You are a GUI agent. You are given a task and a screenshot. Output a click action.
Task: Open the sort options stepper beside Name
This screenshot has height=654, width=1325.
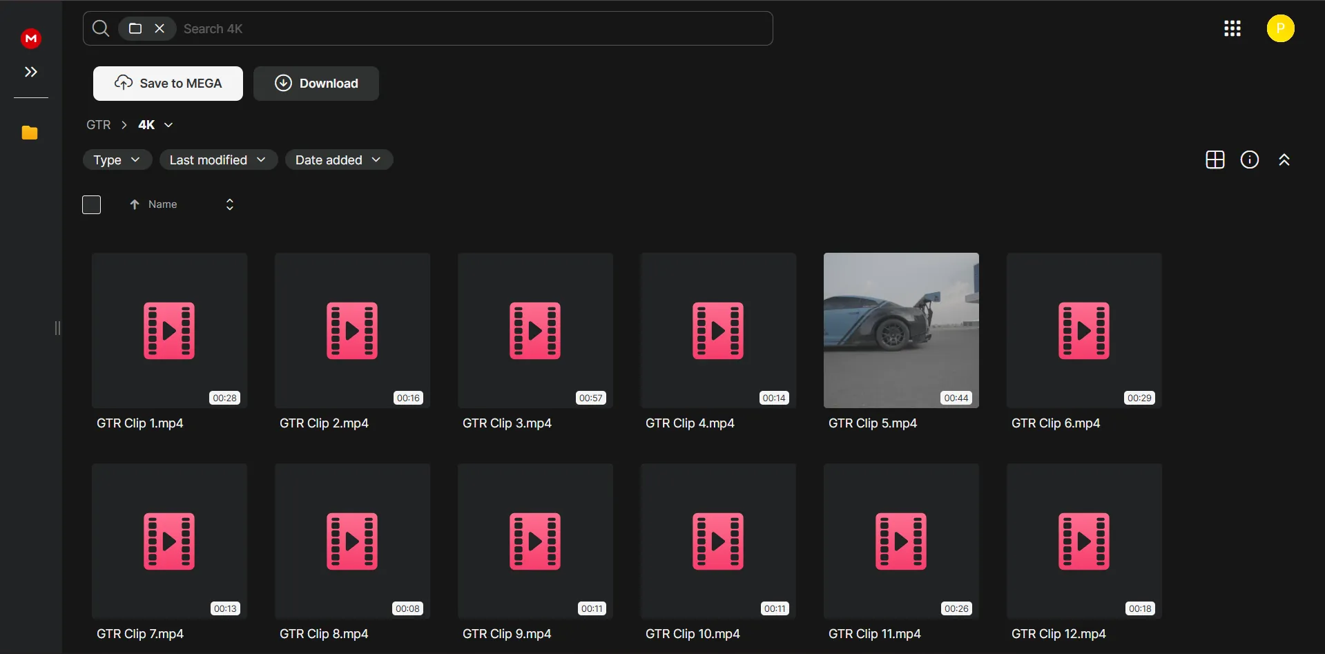pos(230,204)
